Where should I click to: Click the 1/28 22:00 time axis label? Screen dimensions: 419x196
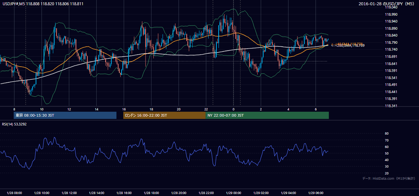tap(206, 193)
